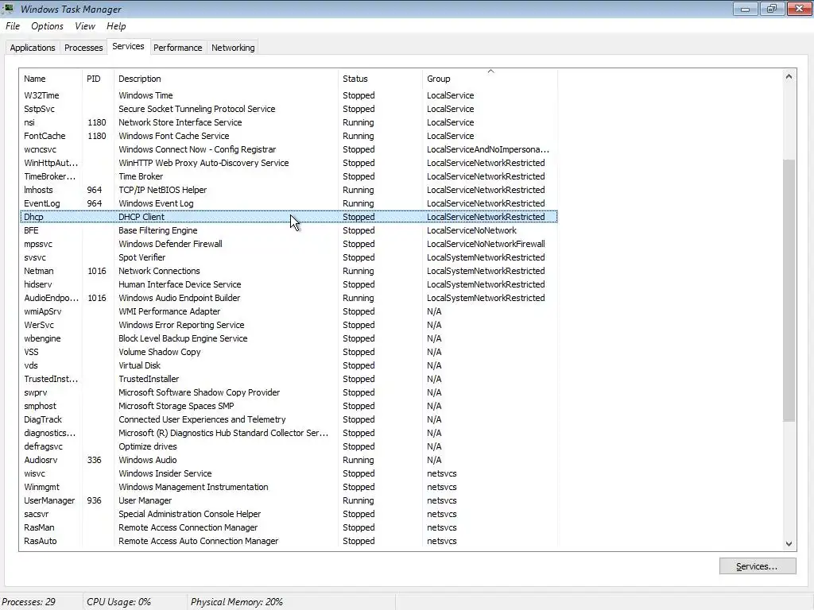Select the Time Broker description
This screenshot has width=814, height=610.
141,176
